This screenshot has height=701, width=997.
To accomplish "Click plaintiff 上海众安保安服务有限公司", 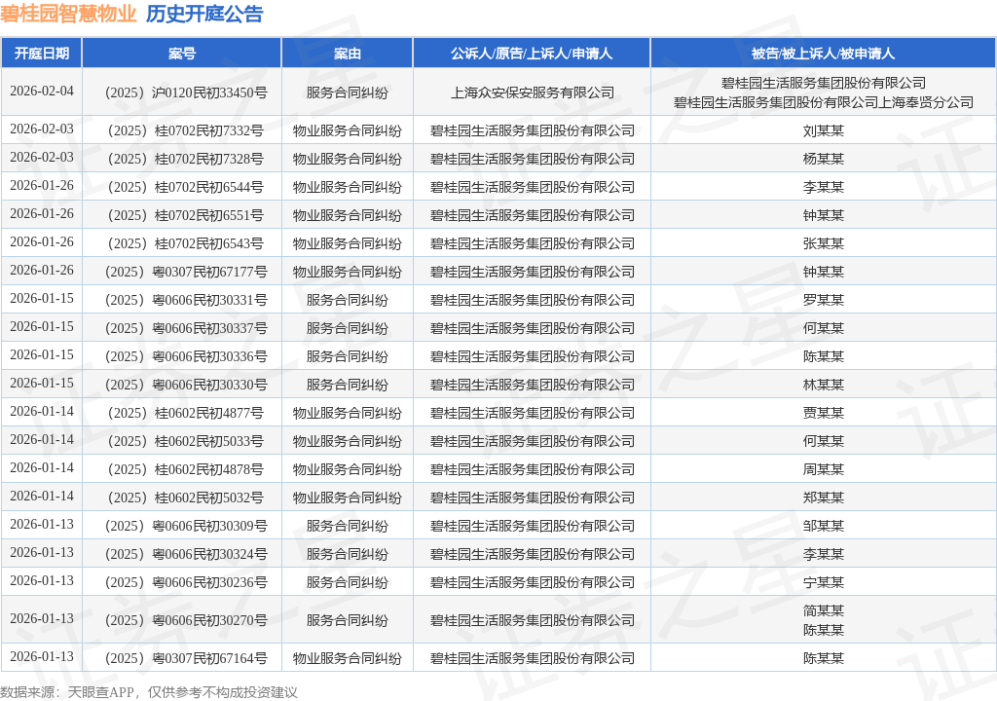I will pos(533,92).
